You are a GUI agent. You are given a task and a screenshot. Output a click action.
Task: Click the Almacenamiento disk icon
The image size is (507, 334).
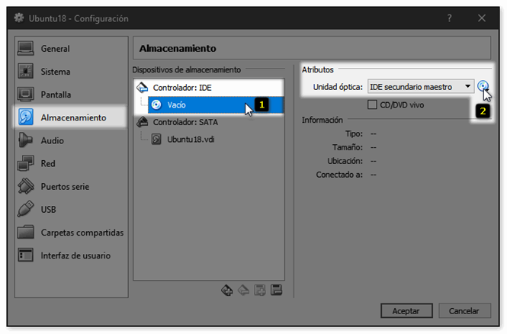(x=26, y=117)
